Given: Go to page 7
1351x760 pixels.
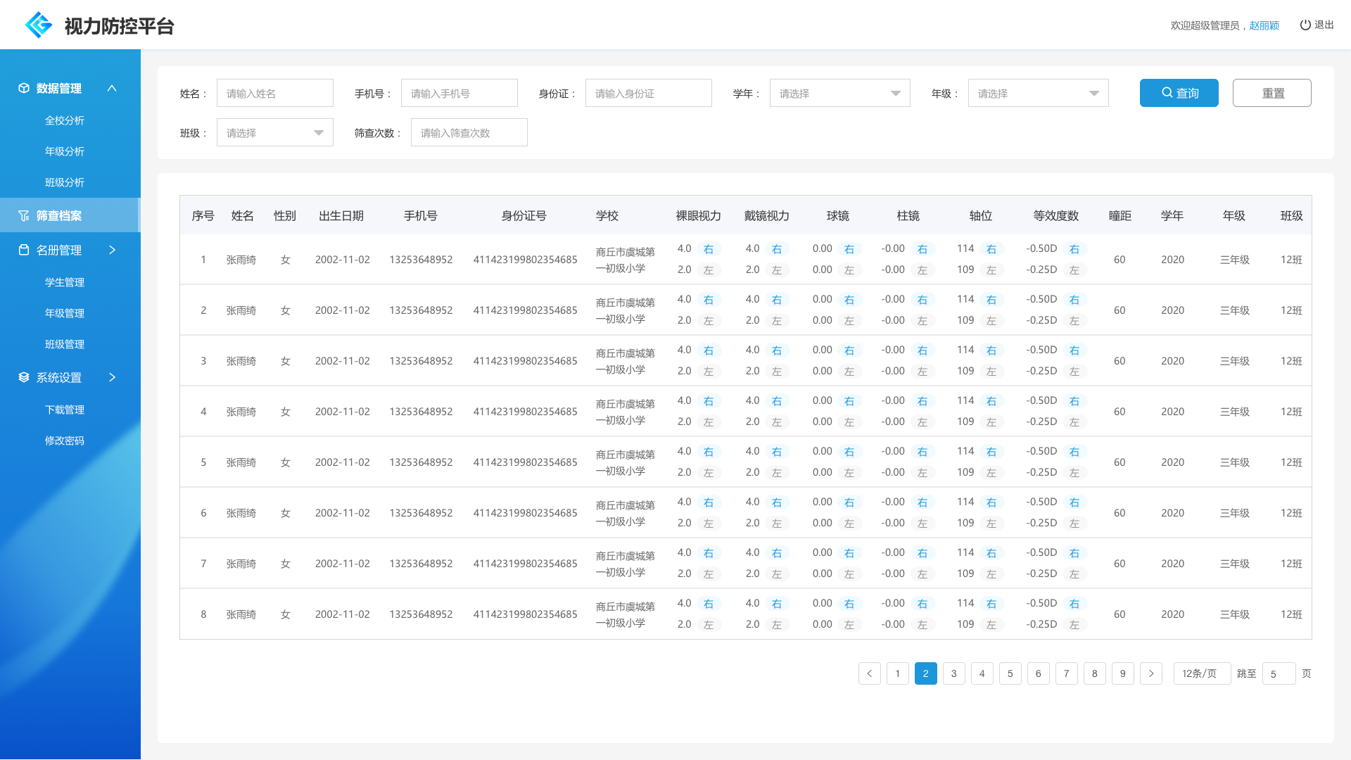Looking at the screenshot, I should coord(1067,673).
